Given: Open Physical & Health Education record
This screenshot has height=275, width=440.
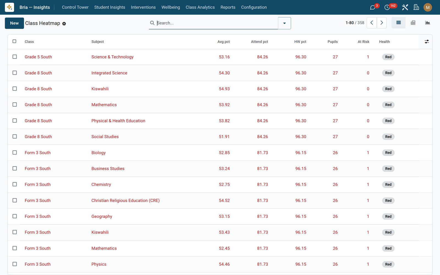Looking at the screenshot, I should [x=118, y=121].
